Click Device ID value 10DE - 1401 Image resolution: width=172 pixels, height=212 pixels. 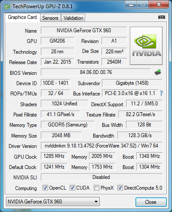click(x=55, y=83)
